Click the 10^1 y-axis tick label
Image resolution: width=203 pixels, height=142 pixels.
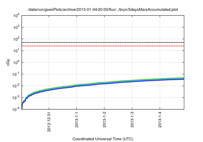[16, 51]
